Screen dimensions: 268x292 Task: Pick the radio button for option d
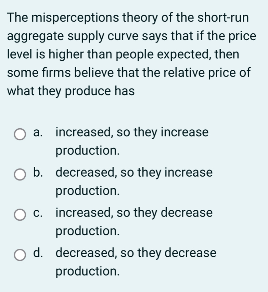tap(20, 256)
